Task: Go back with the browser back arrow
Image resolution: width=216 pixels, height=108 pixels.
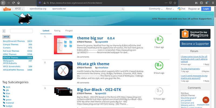Action: tap(3, 3)
